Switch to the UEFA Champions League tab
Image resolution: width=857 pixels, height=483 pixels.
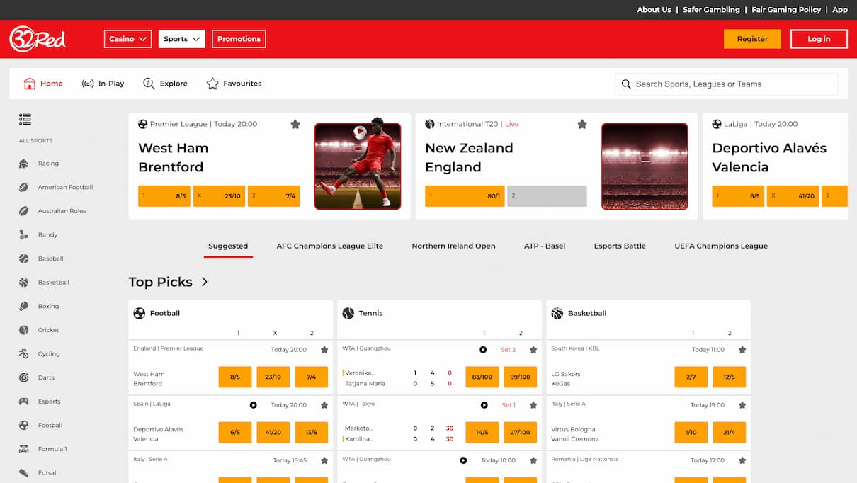coord(721,246)
